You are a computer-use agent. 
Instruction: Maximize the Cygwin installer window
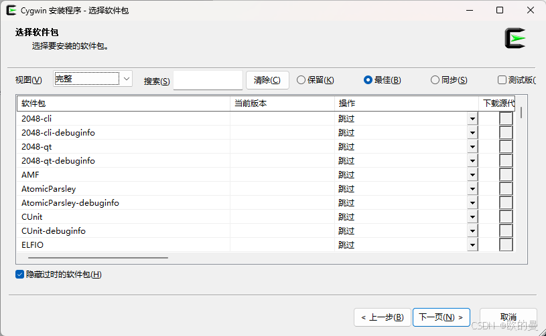pyautogui.click(x=500, y=10)
